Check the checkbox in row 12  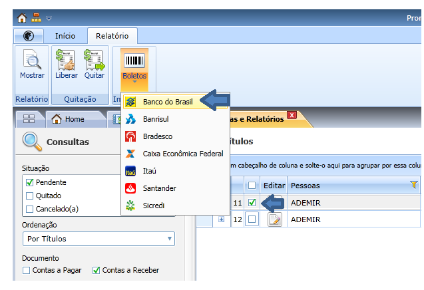click(252, 219)
